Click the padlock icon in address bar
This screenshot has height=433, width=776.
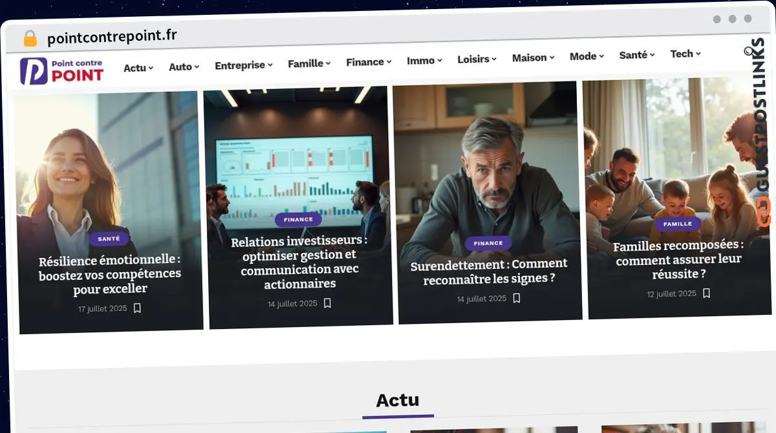30,39
